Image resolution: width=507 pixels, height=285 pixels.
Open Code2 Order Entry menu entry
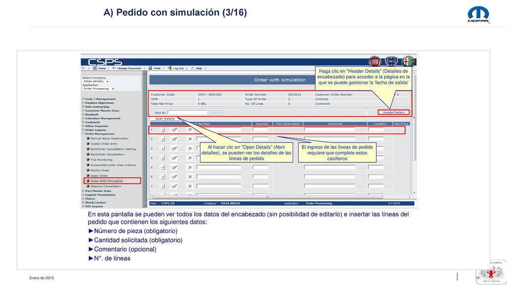tap(104, 144)
